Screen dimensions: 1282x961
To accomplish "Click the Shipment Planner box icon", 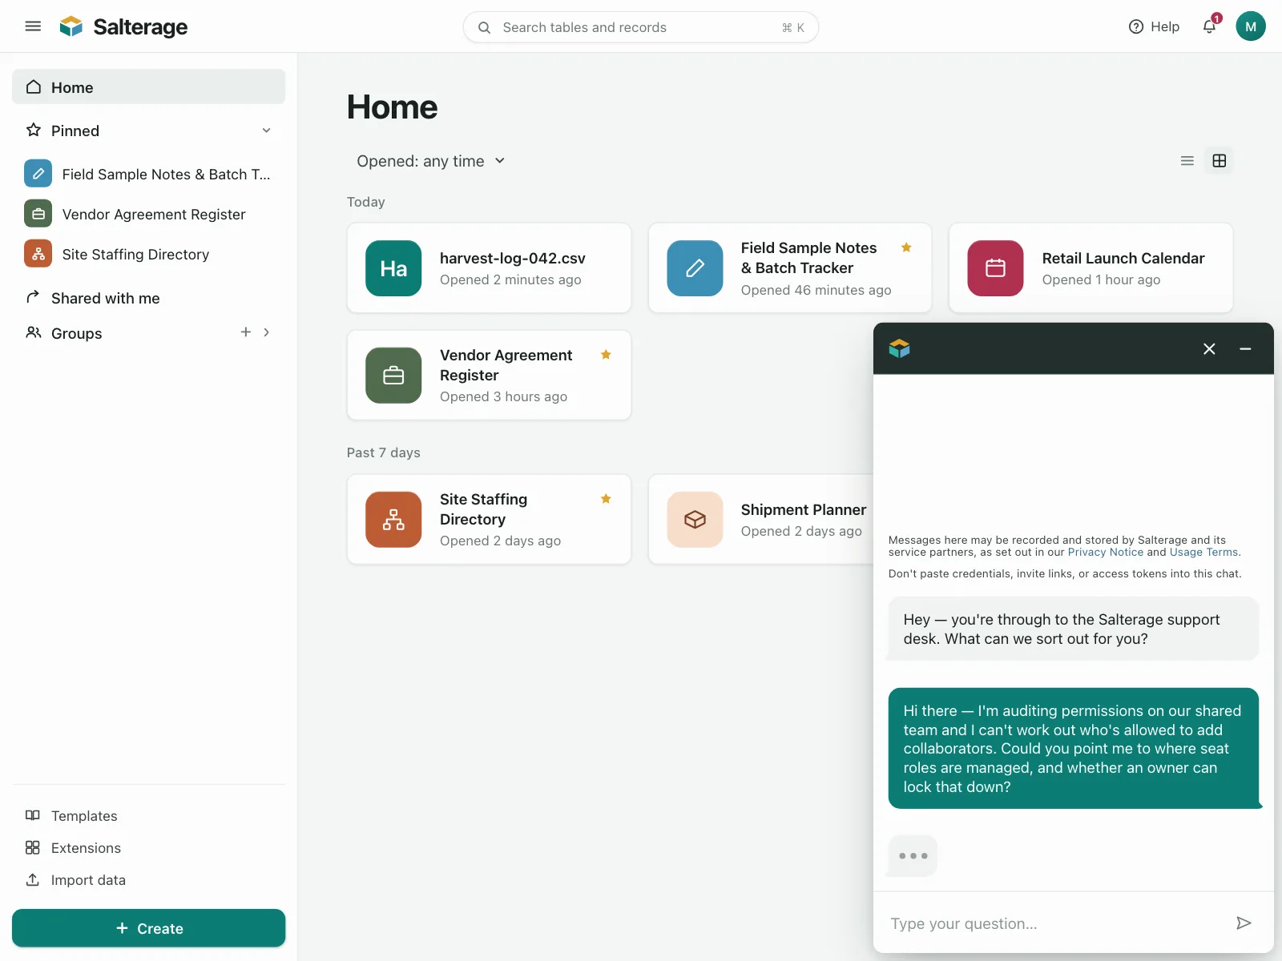I will [x=695, y=520].
